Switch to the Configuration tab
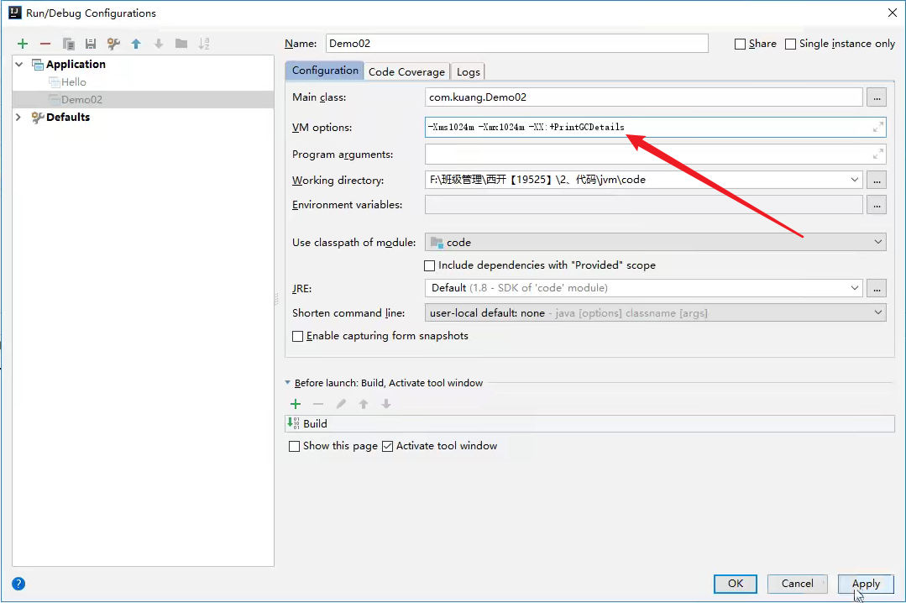Viewport: 906px width, 603px height. click(325, 71)
